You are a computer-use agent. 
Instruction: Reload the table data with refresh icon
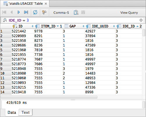click(35, 12)
